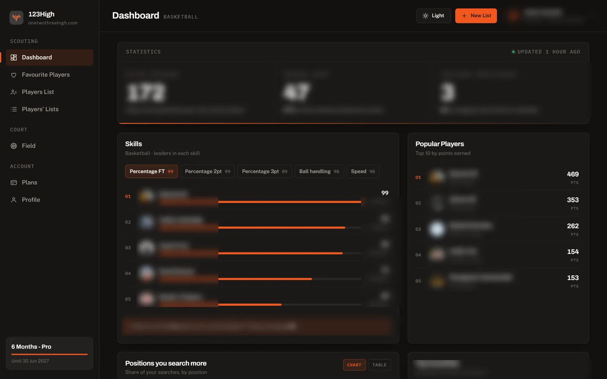Click the "Popular Players" heading
This screenshot has height=379, width=607.
(440, 144)
